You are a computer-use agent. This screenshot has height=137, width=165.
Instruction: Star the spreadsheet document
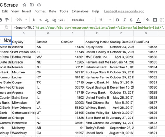click(x=25, y=5)
